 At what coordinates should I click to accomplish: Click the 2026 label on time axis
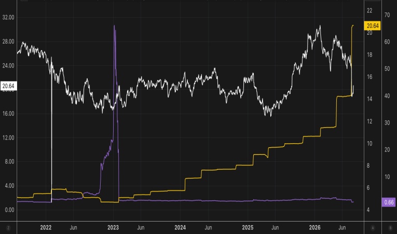point(314,227)
